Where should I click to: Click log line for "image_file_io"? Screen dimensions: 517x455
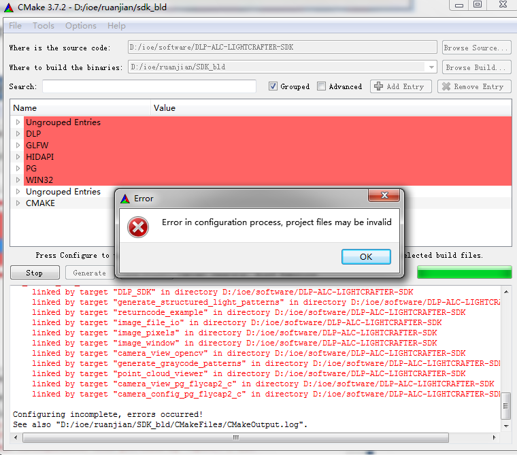click(x=237, y=322)
